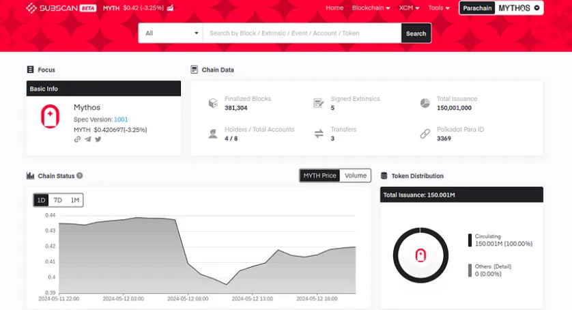Image resolution: width=572 pixels, height=310 pixels.
Task: Click the Chain Status bar chart icon
Action: click(30, 175)
